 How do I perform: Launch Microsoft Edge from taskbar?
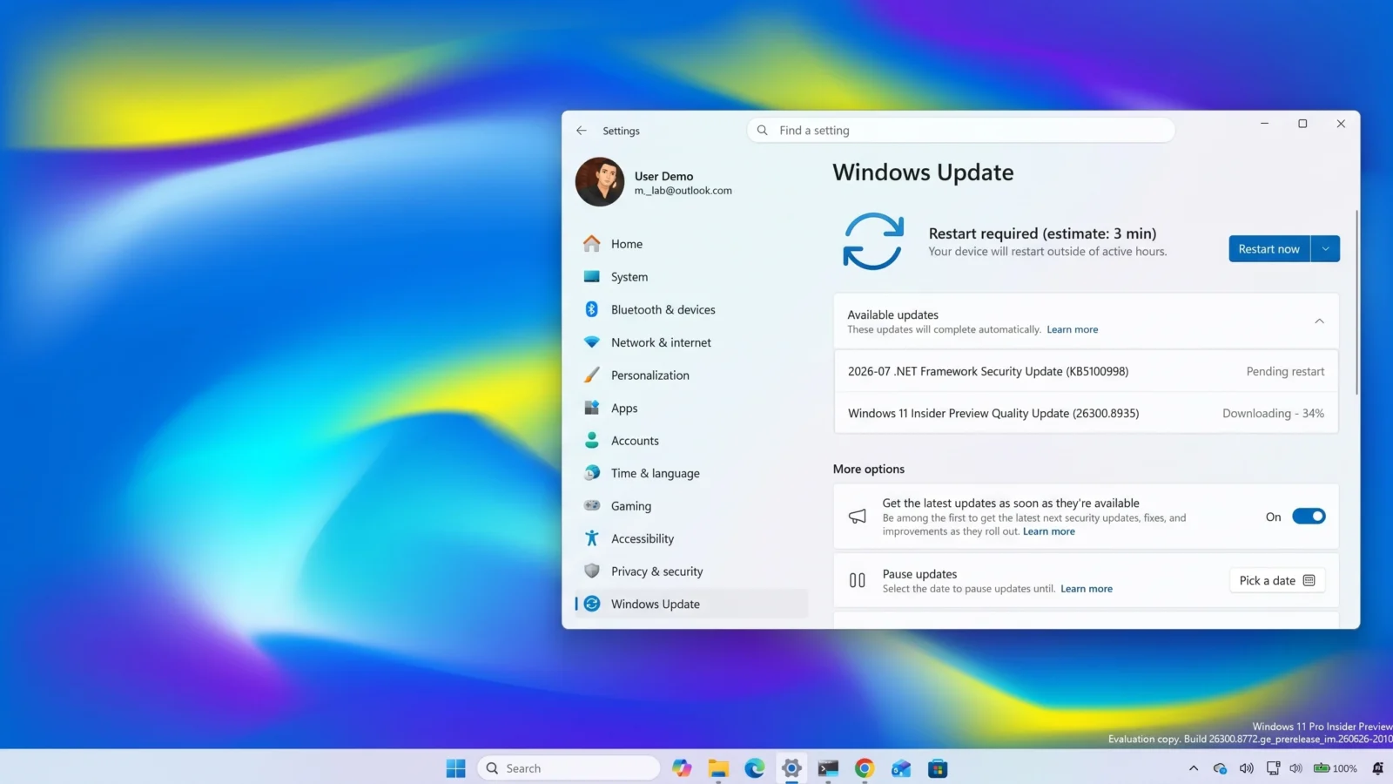(755, 768)
